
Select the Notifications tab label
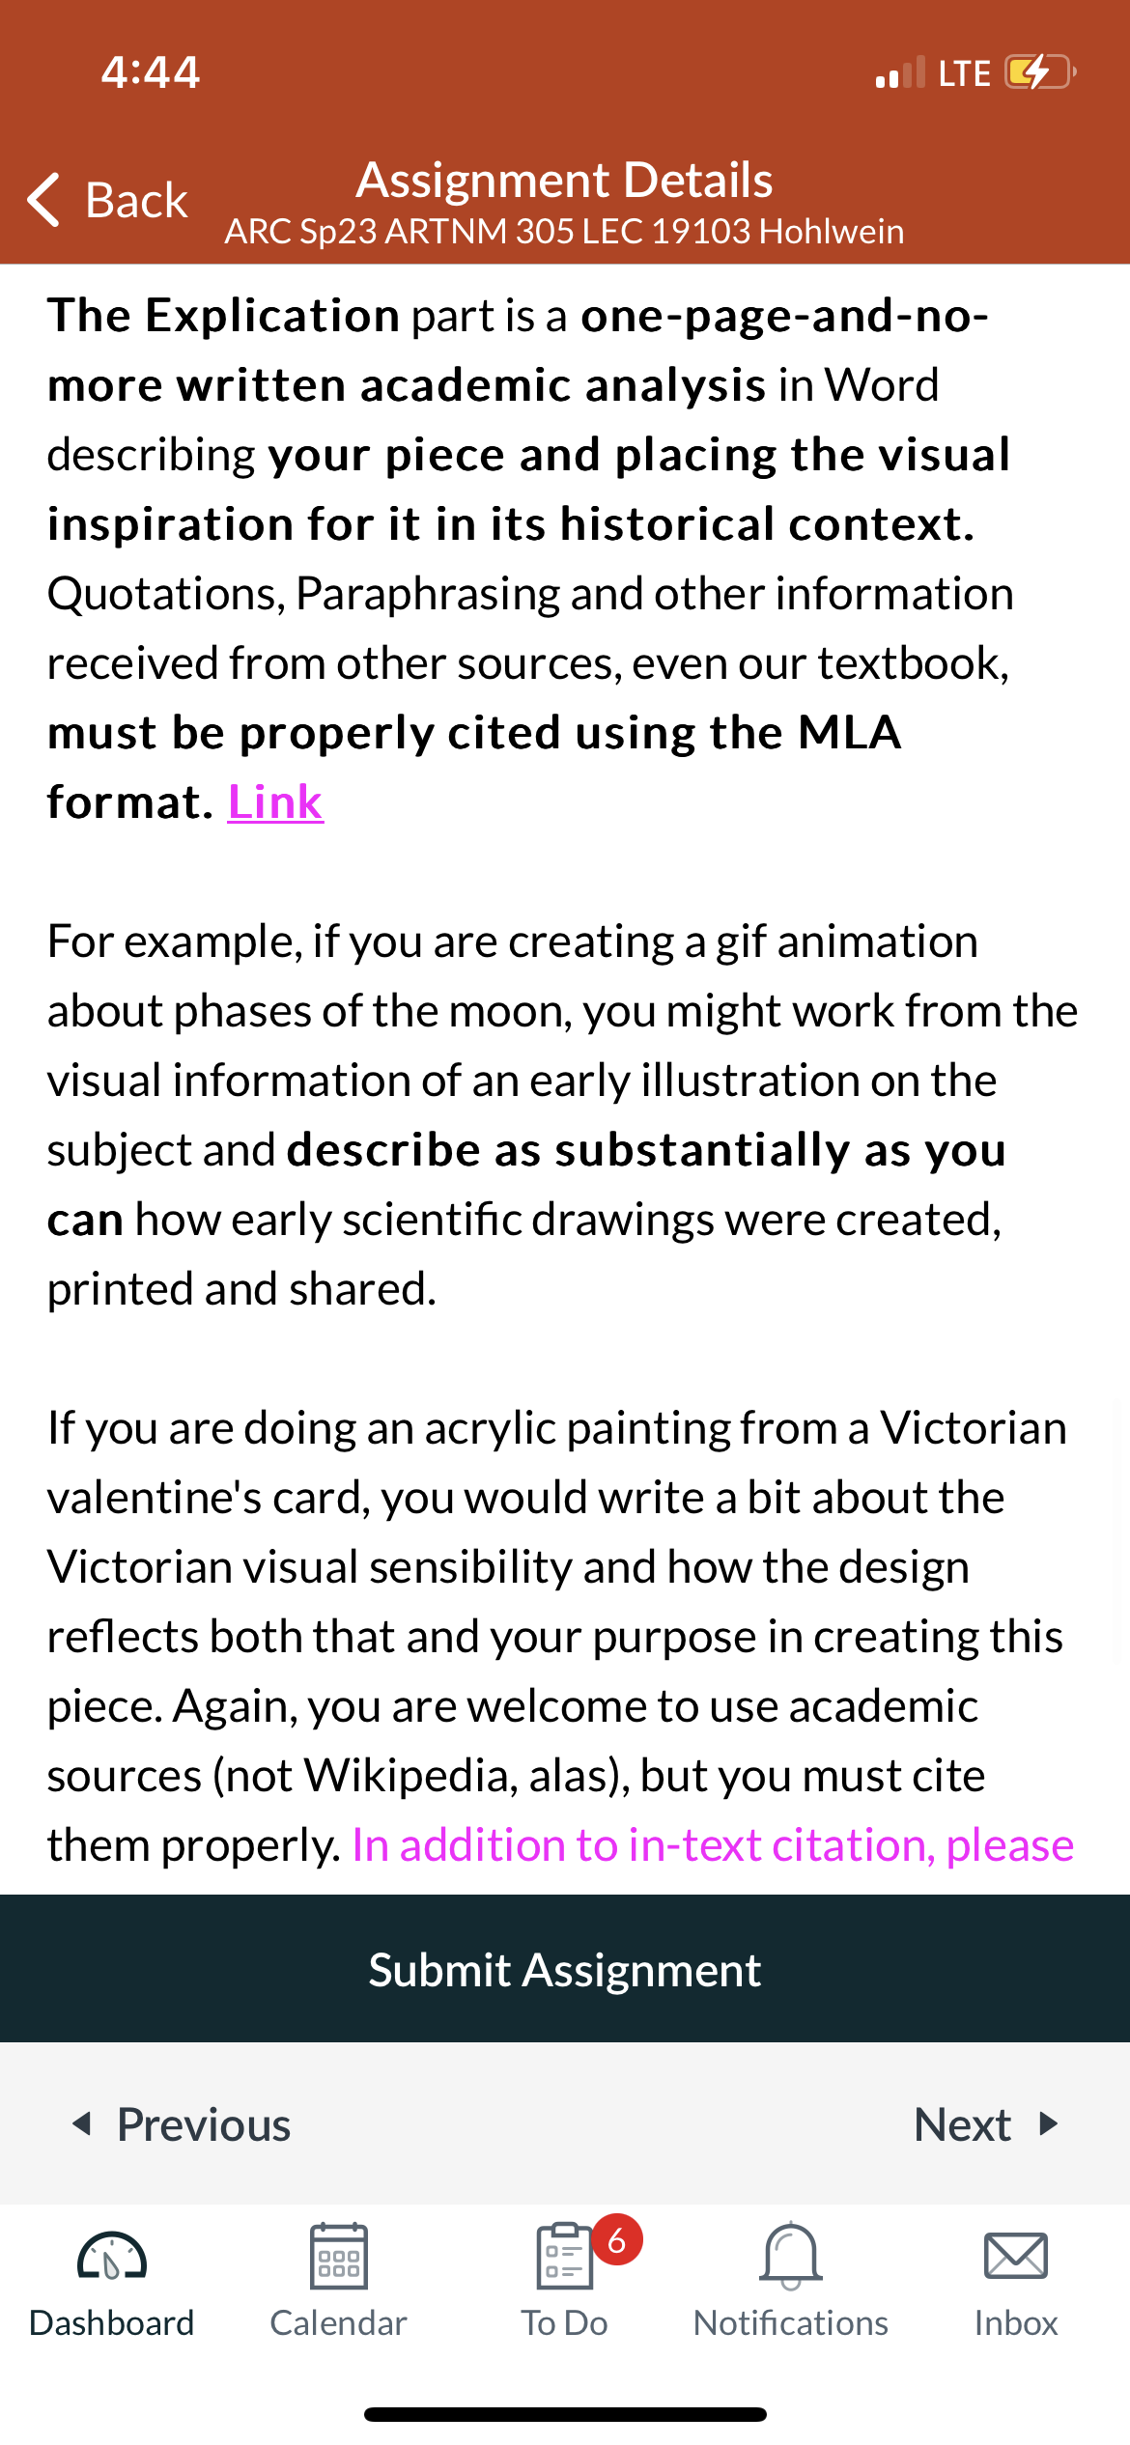791,2322
